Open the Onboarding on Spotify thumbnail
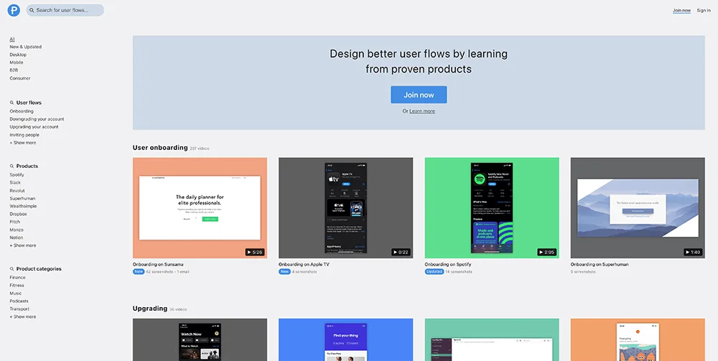Screen dimensions: 718x361 click(492, 208)
